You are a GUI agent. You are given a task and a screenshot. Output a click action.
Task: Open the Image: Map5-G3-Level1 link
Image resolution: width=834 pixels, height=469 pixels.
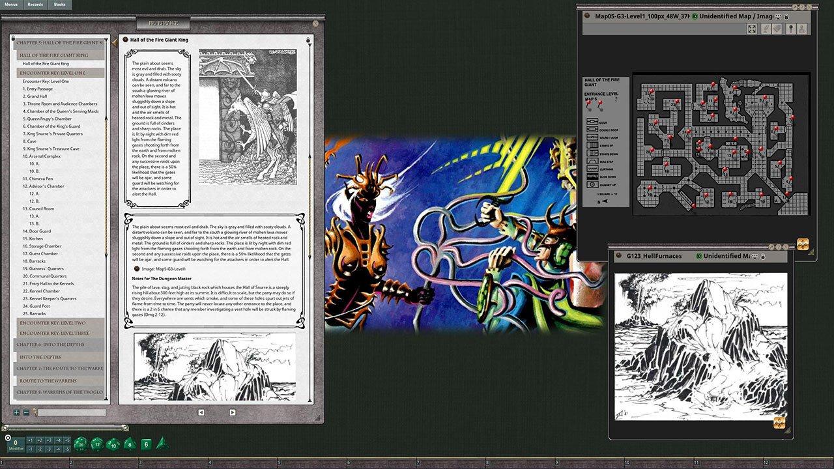pyautogui.click(x=164, y=268)
